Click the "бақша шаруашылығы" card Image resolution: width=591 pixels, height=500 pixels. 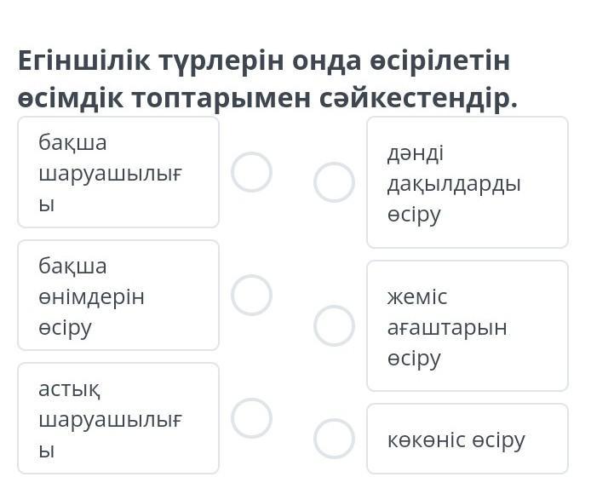click(x=118, y=172)
